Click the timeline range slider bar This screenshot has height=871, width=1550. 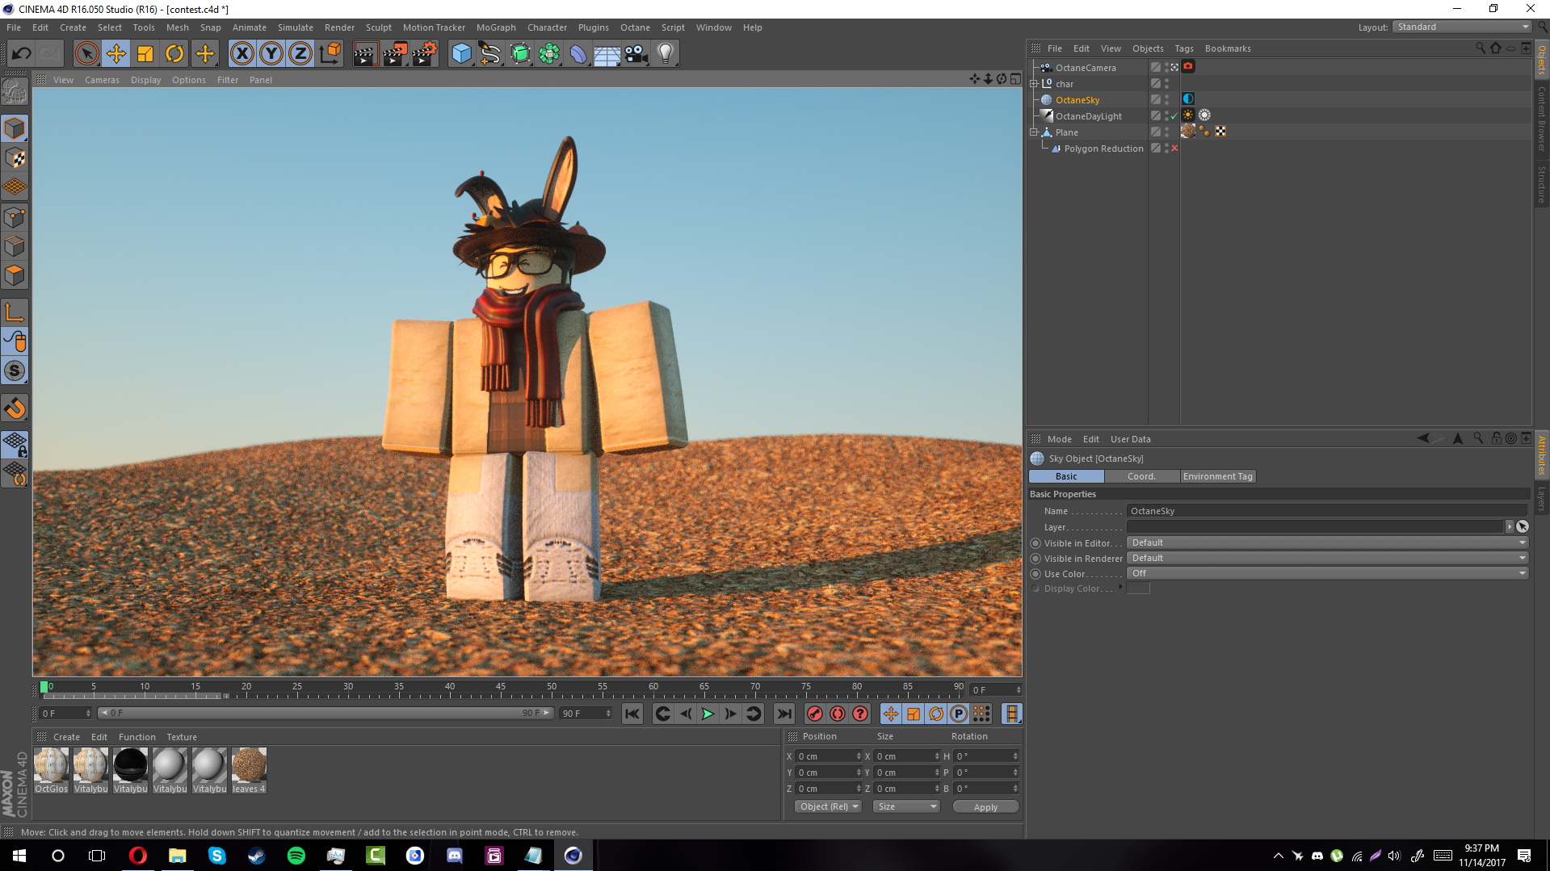coord(325,713)
